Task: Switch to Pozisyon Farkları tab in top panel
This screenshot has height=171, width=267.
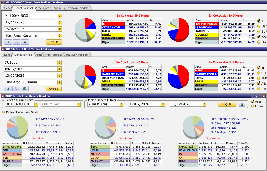Action: click(77, 8)
